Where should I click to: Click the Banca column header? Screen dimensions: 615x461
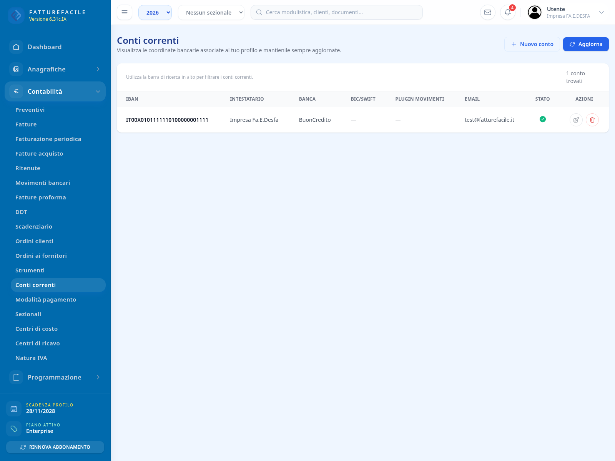click(307, 99)
